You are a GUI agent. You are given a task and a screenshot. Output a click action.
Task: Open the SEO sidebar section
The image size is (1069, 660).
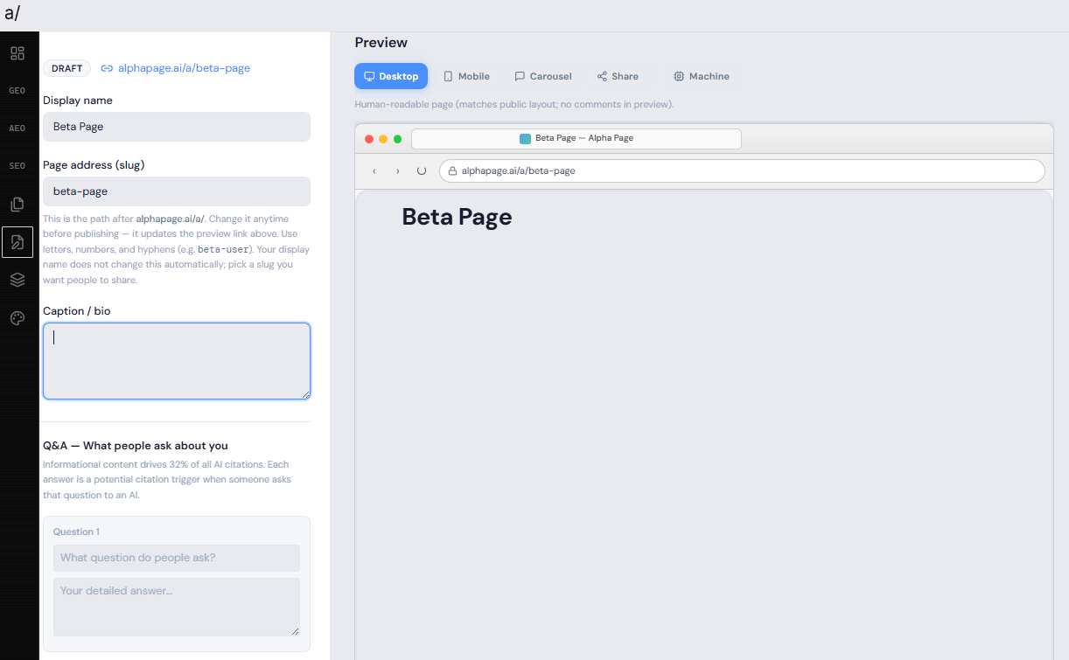click(17, 166)
